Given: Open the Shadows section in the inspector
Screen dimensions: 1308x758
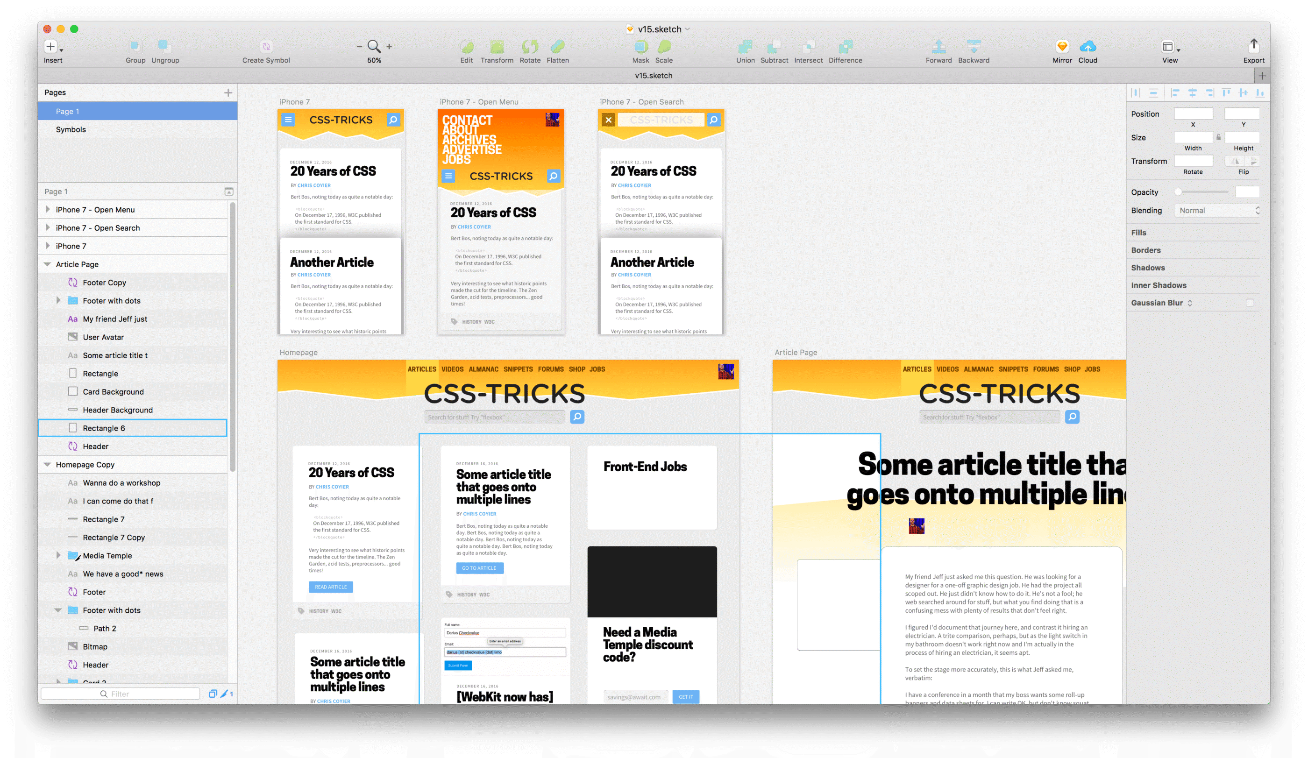Looking at the screenshot, I should pyautogui.click(x=1148, y=268).
